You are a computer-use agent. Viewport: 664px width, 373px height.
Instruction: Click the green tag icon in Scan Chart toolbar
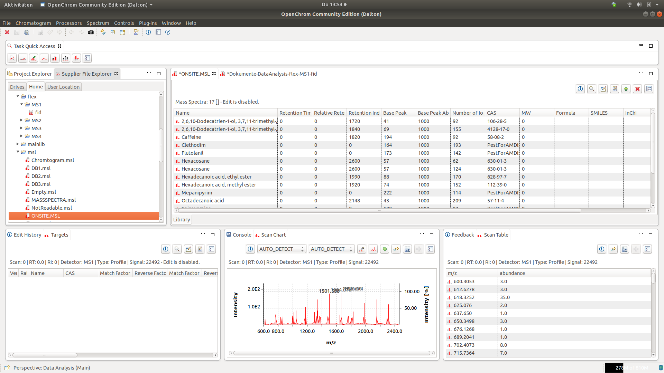pos(385,249)
